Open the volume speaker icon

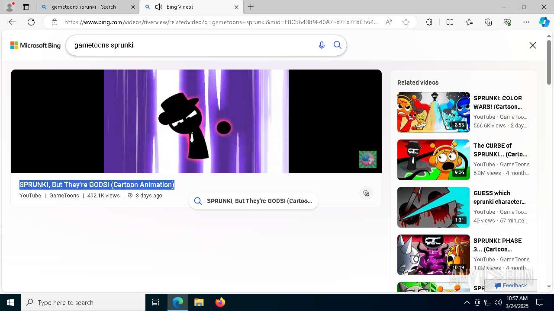tap(498, 302)
